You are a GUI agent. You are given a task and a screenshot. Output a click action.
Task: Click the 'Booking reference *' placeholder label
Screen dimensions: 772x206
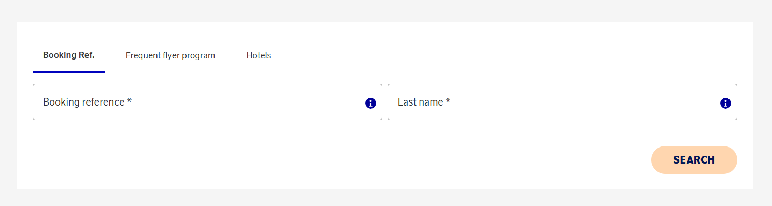click(87, 102)
